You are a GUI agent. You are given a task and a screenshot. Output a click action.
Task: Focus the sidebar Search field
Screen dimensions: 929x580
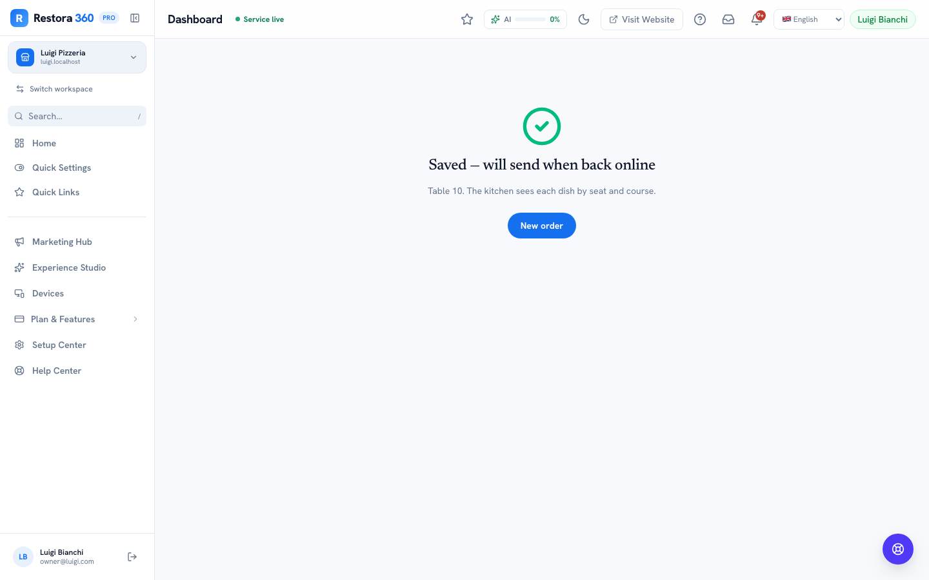coord(77,116)
